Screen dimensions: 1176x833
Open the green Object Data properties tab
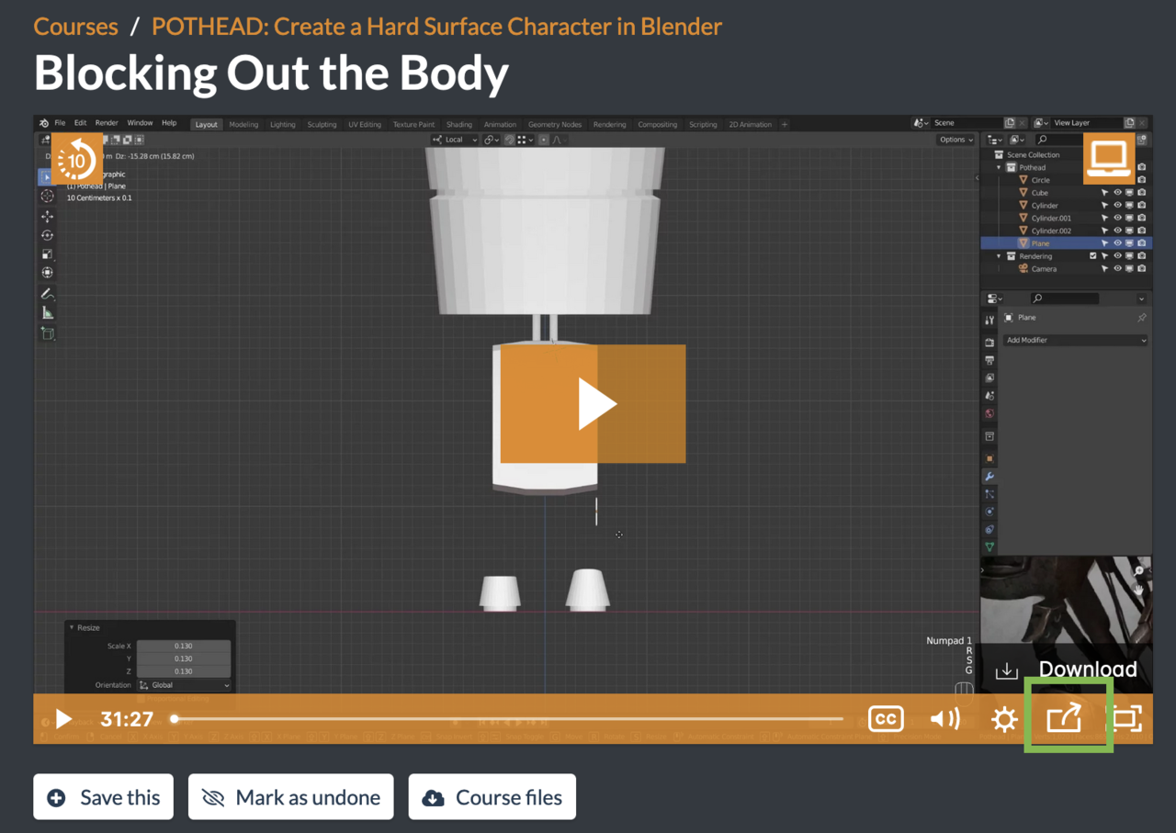pyautogui.click(x=989, y=546)
